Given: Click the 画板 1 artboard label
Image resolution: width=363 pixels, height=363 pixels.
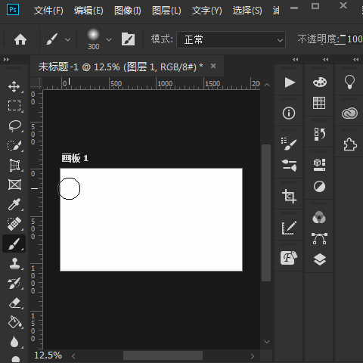Looking at the screenshot, I should (75, 158).
